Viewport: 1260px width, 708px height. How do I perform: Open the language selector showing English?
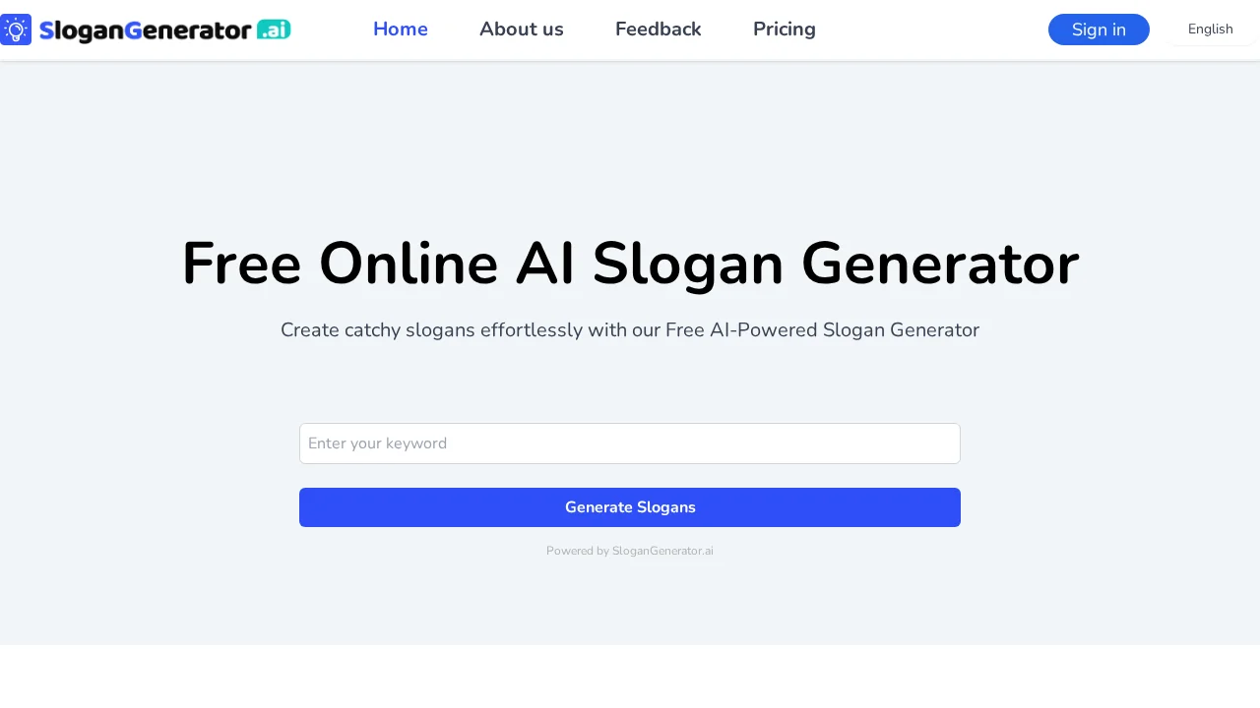tap(1210, 29)
